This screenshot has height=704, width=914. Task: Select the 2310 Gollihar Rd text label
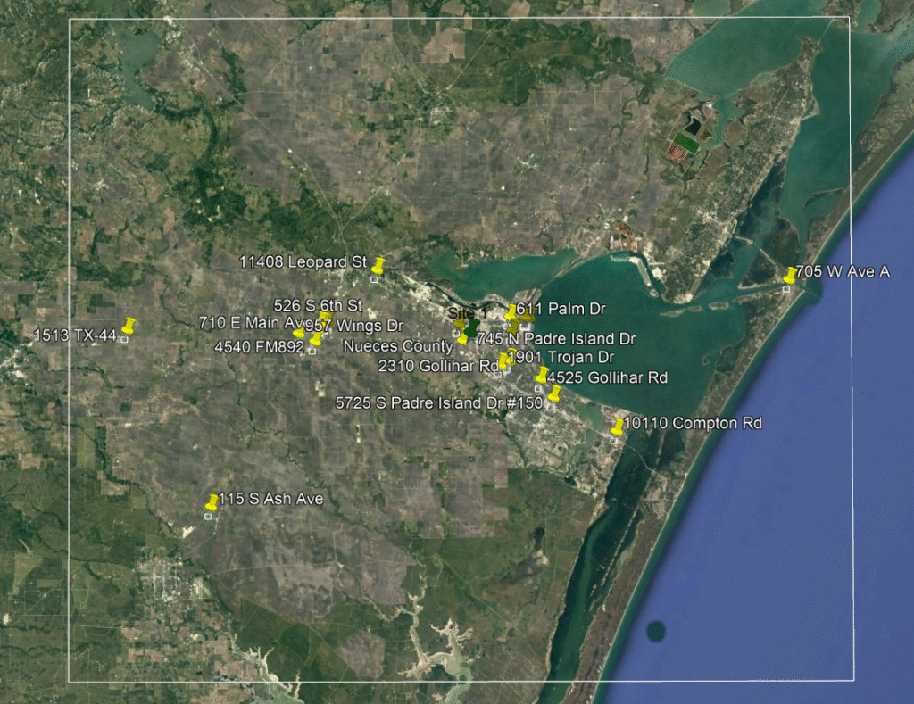[437, 366]
